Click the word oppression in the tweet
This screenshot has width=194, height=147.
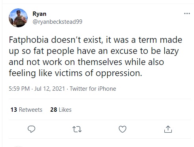119,73
